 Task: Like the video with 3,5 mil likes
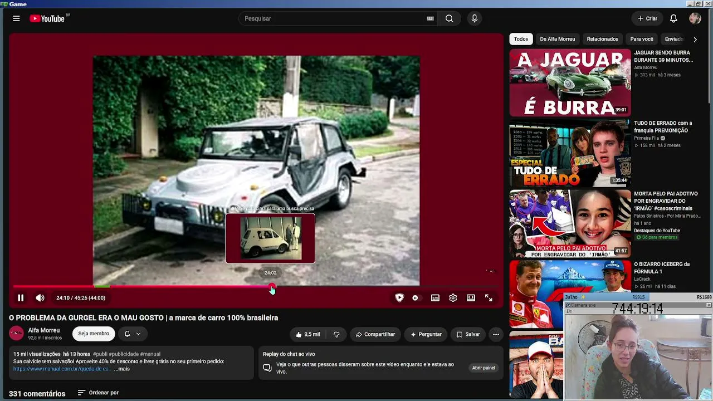point(308,334)
